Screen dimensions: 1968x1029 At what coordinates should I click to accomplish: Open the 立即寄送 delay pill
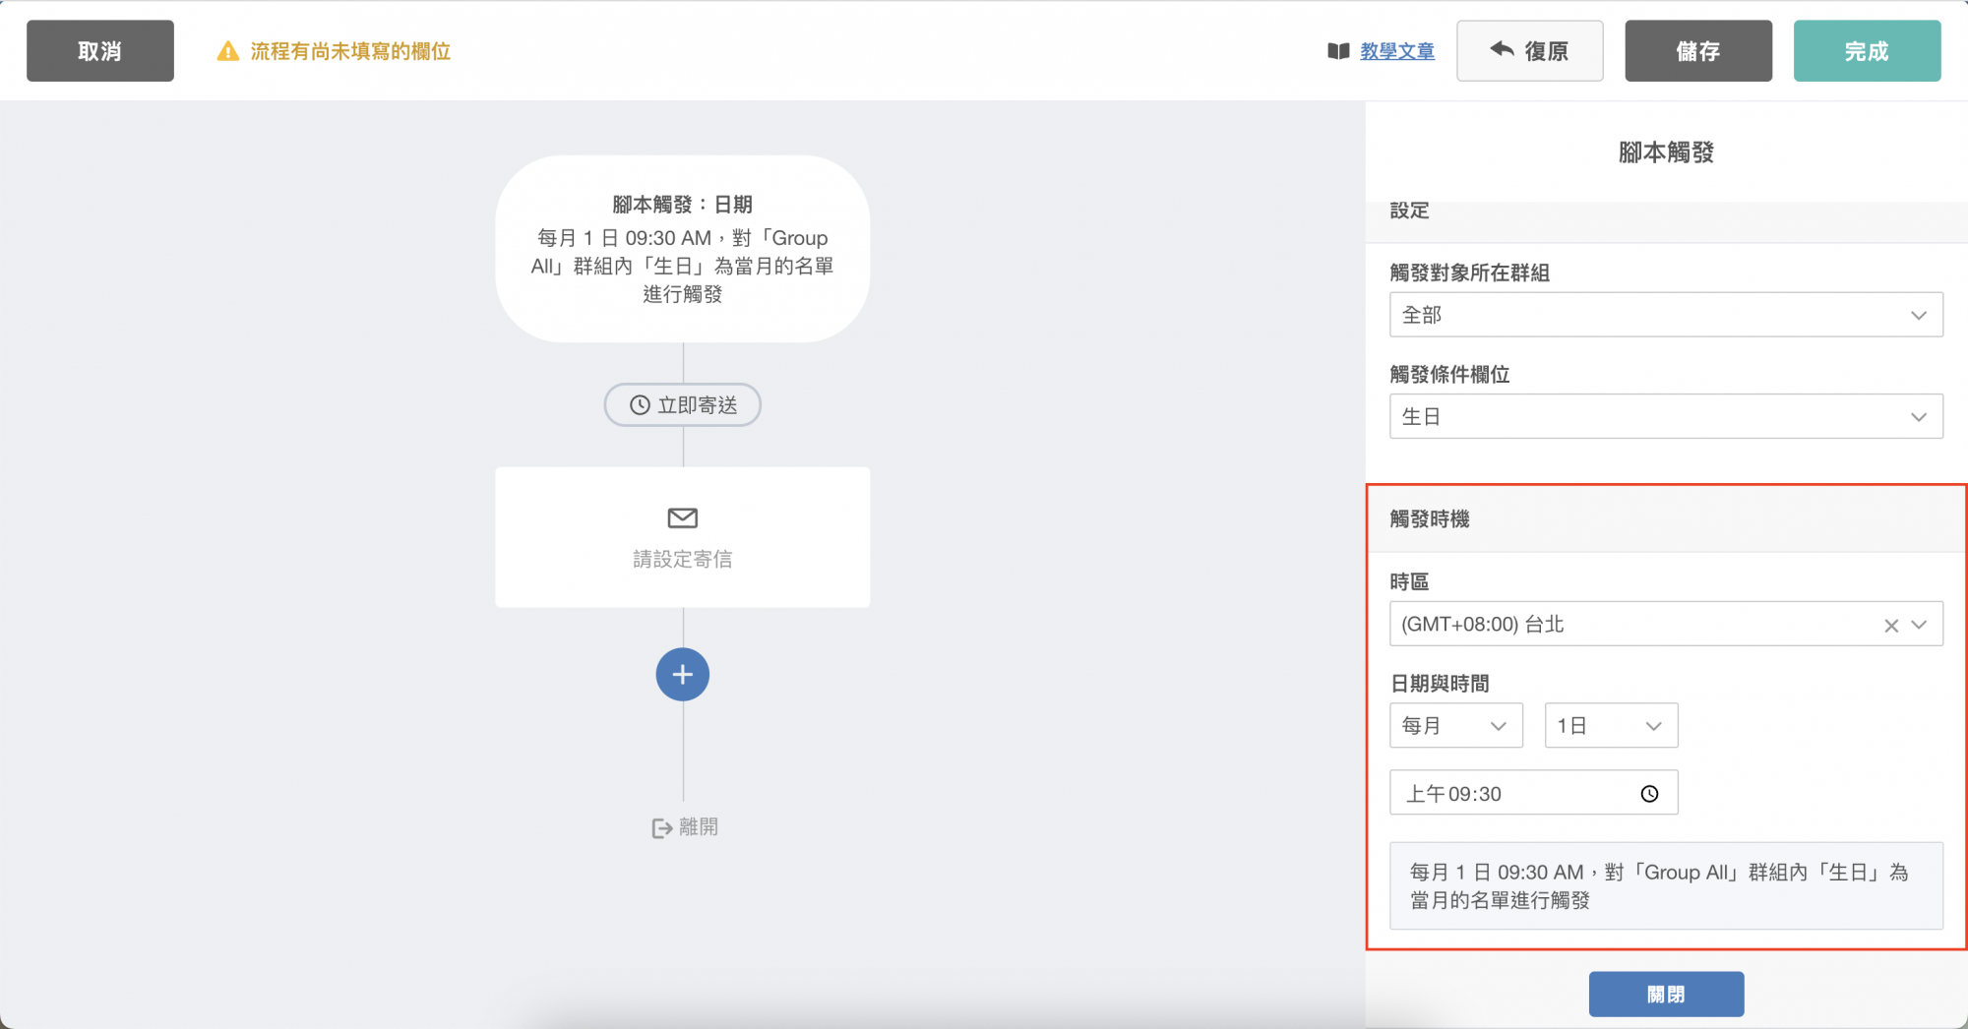[683, 405]
